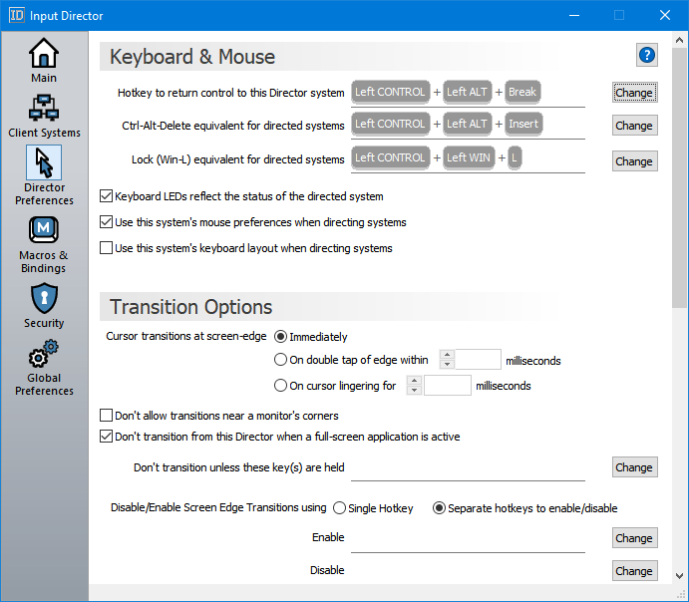This screenshot has height=602, width=689.
Task: Change hotkey to return control to Director
Action: (634, 93)
